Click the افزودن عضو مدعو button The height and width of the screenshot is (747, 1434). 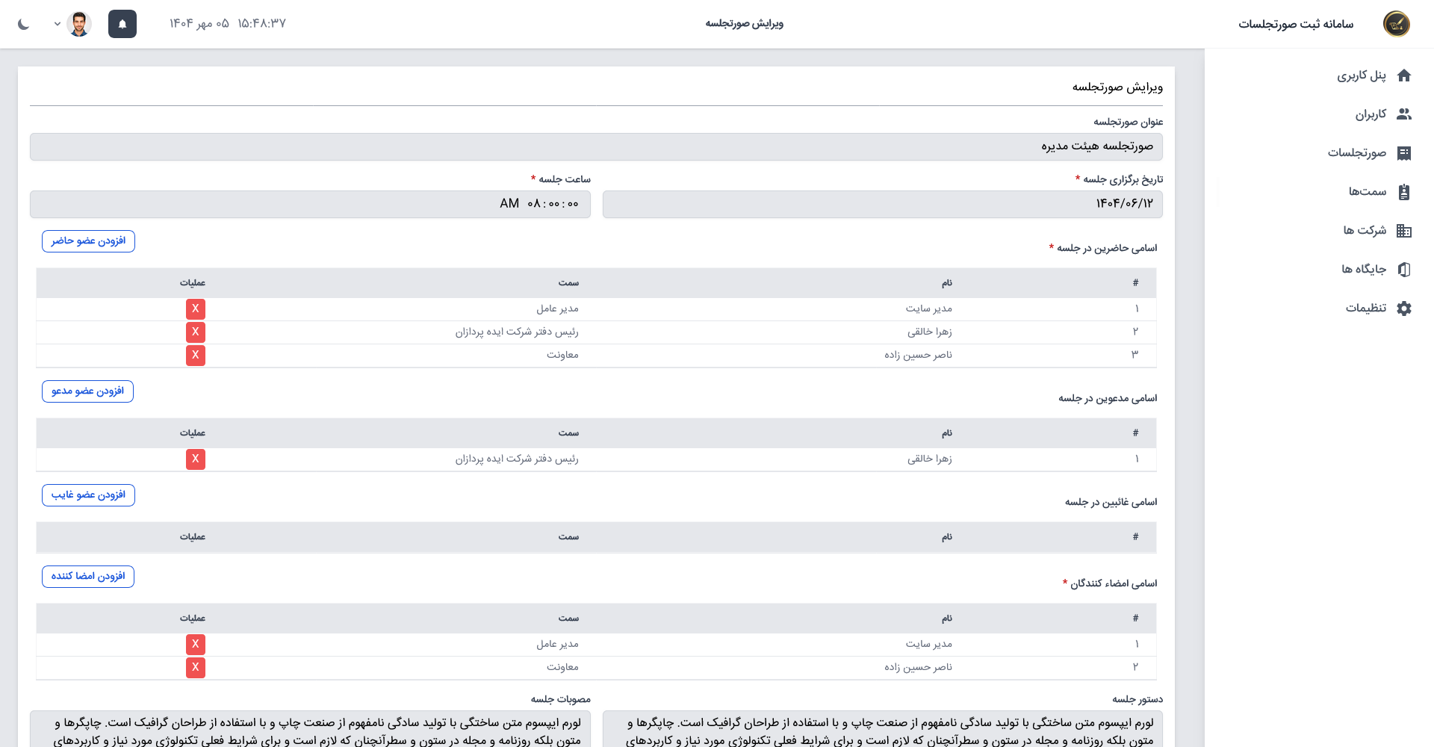click(87, 391)
